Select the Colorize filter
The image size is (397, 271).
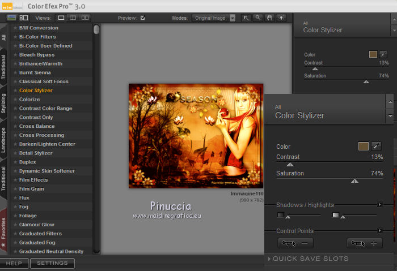pos(29,99)
